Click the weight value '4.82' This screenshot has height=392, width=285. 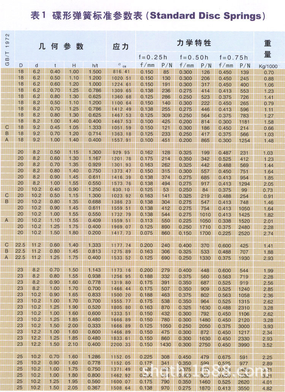pos(267,389)
